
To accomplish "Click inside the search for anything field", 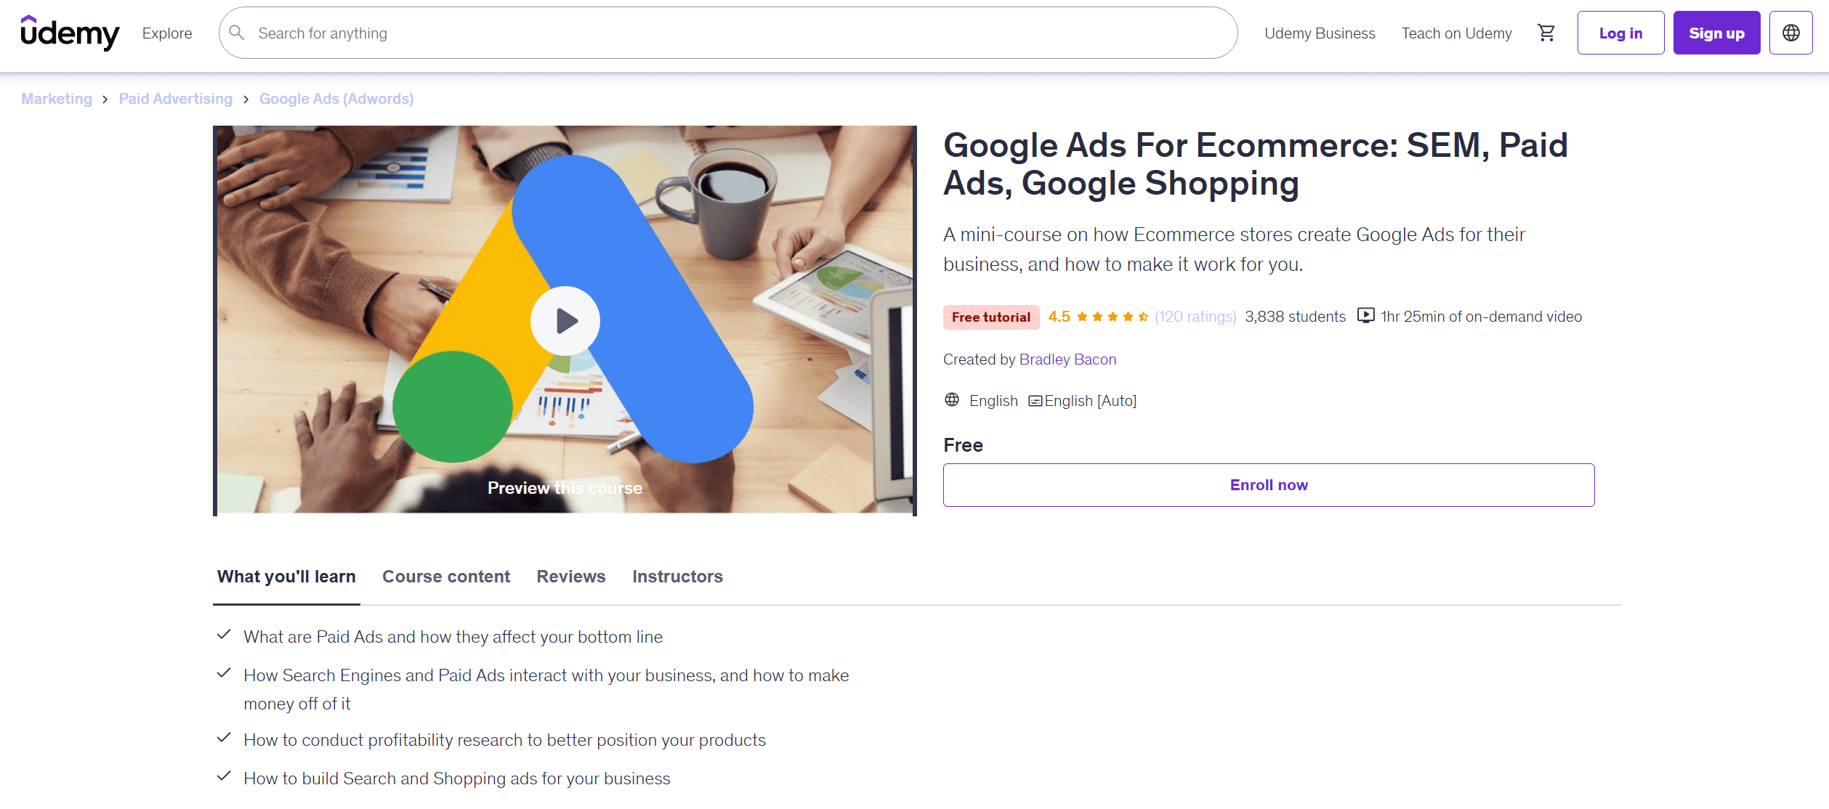I will click(509, 33).
